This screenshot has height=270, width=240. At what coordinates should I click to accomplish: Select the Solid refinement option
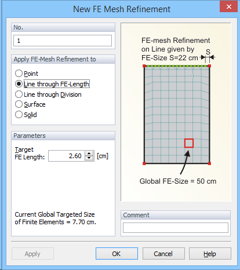(x=19, y=114)
